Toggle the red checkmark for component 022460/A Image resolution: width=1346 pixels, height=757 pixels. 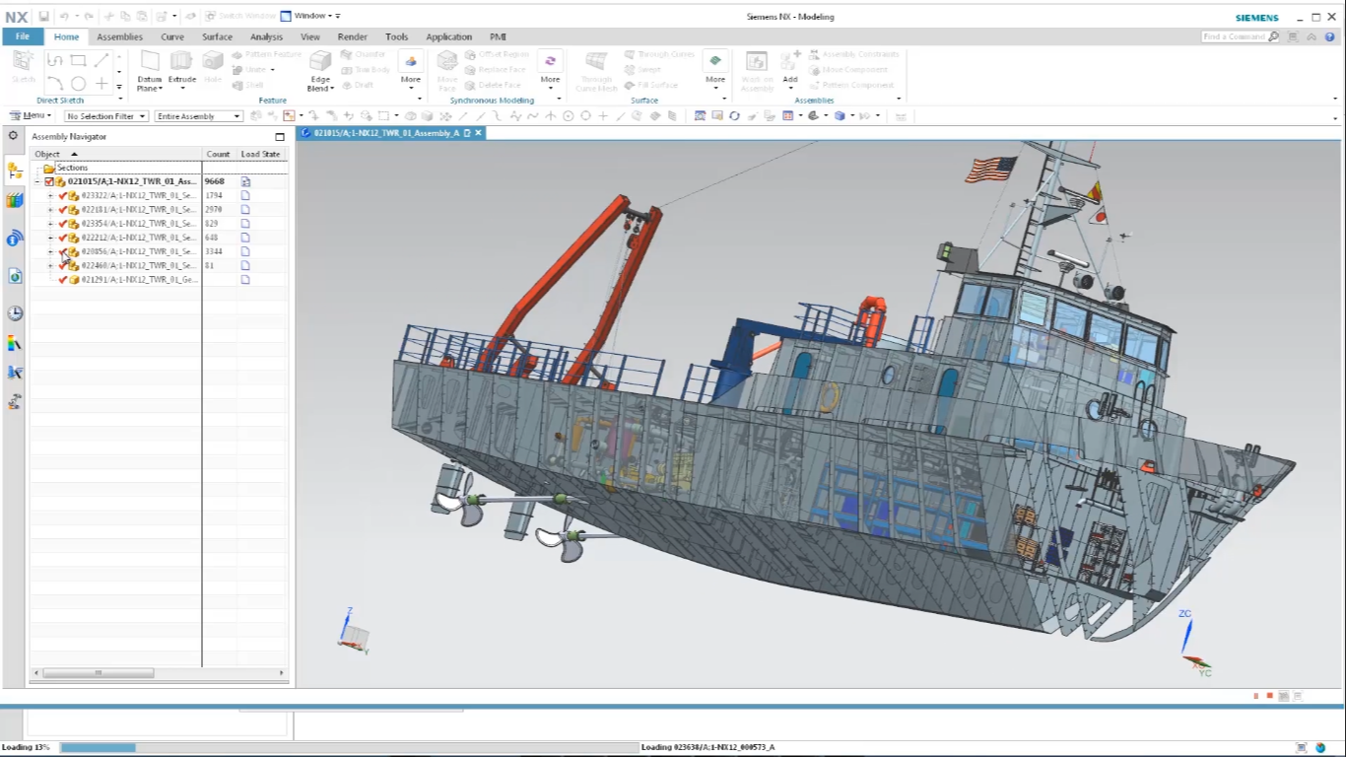63,265
